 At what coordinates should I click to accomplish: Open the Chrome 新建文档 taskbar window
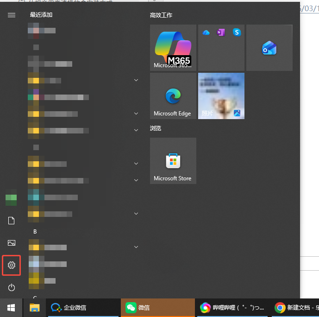click(x=295, y=308)
